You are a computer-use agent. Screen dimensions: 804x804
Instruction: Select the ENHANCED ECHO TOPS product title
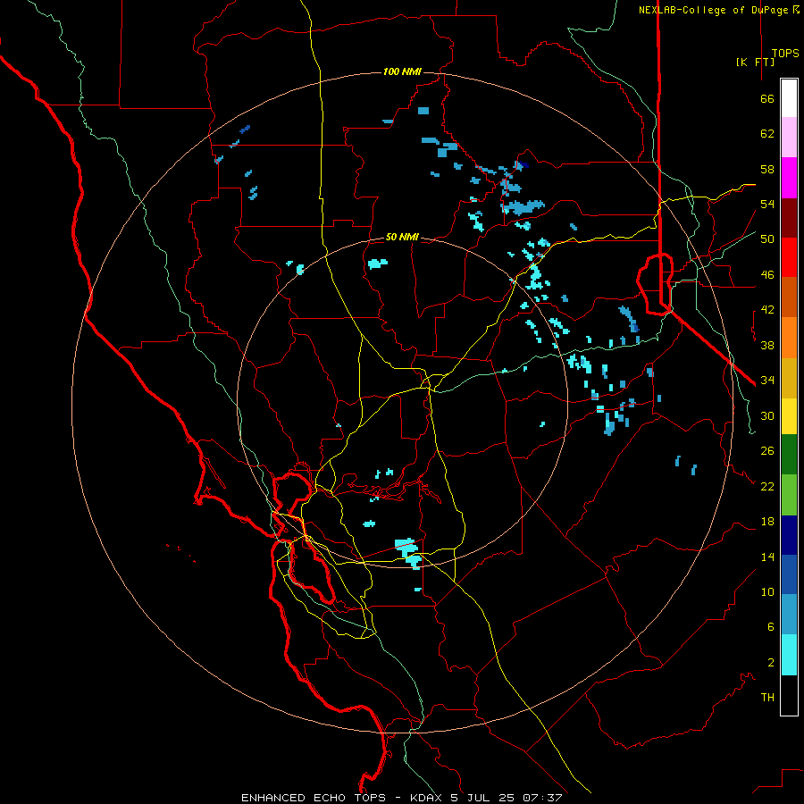pos(314,798)
